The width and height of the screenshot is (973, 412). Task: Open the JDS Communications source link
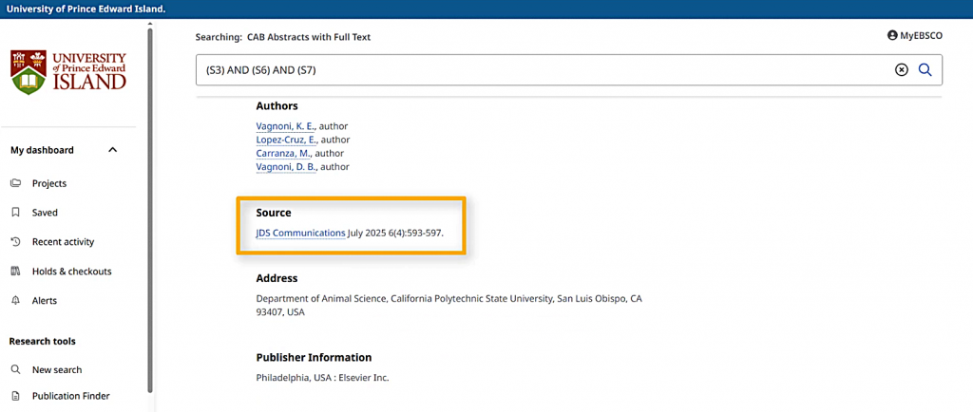[x=300, y=233]
